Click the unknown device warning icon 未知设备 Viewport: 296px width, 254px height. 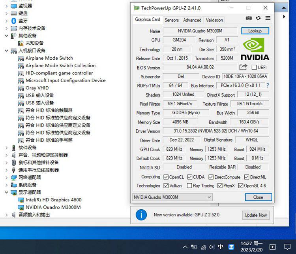point(21,43)
